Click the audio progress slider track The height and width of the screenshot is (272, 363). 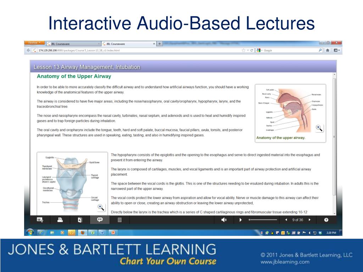(263, 220)
